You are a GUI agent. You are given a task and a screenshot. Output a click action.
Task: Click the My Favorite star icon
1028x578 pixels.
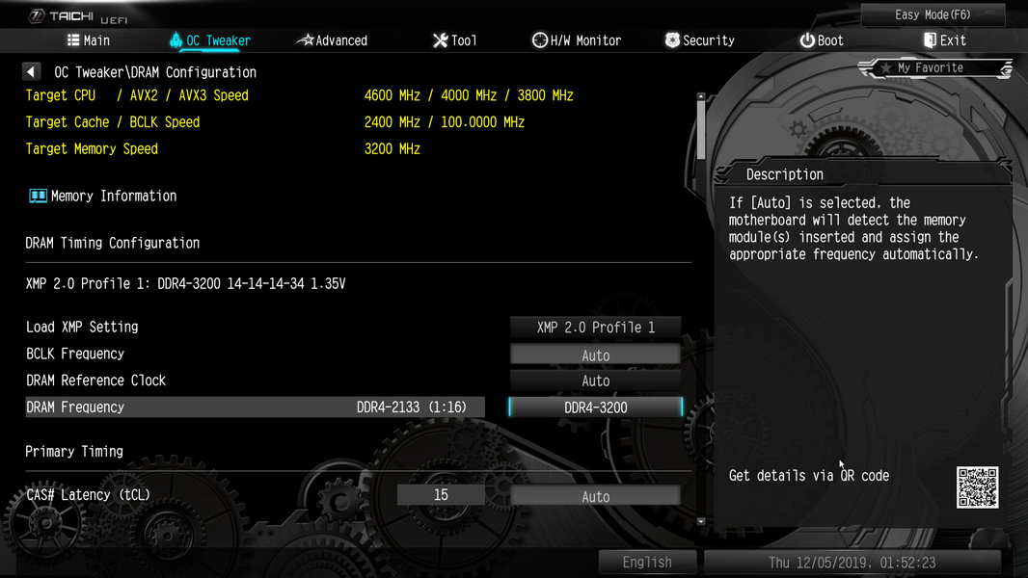[x=885, y=68]
